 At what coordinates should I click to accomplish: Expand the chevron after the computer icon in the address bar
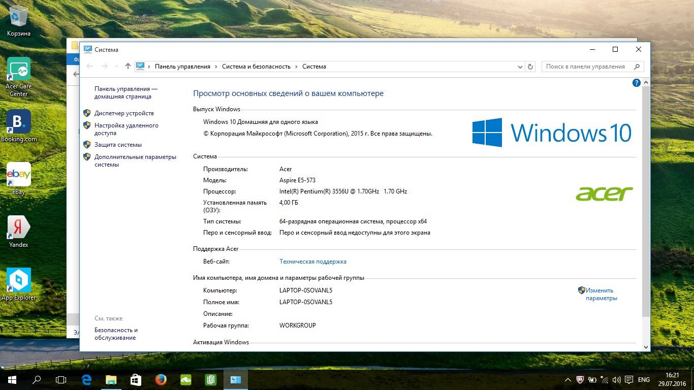(149, 67)
